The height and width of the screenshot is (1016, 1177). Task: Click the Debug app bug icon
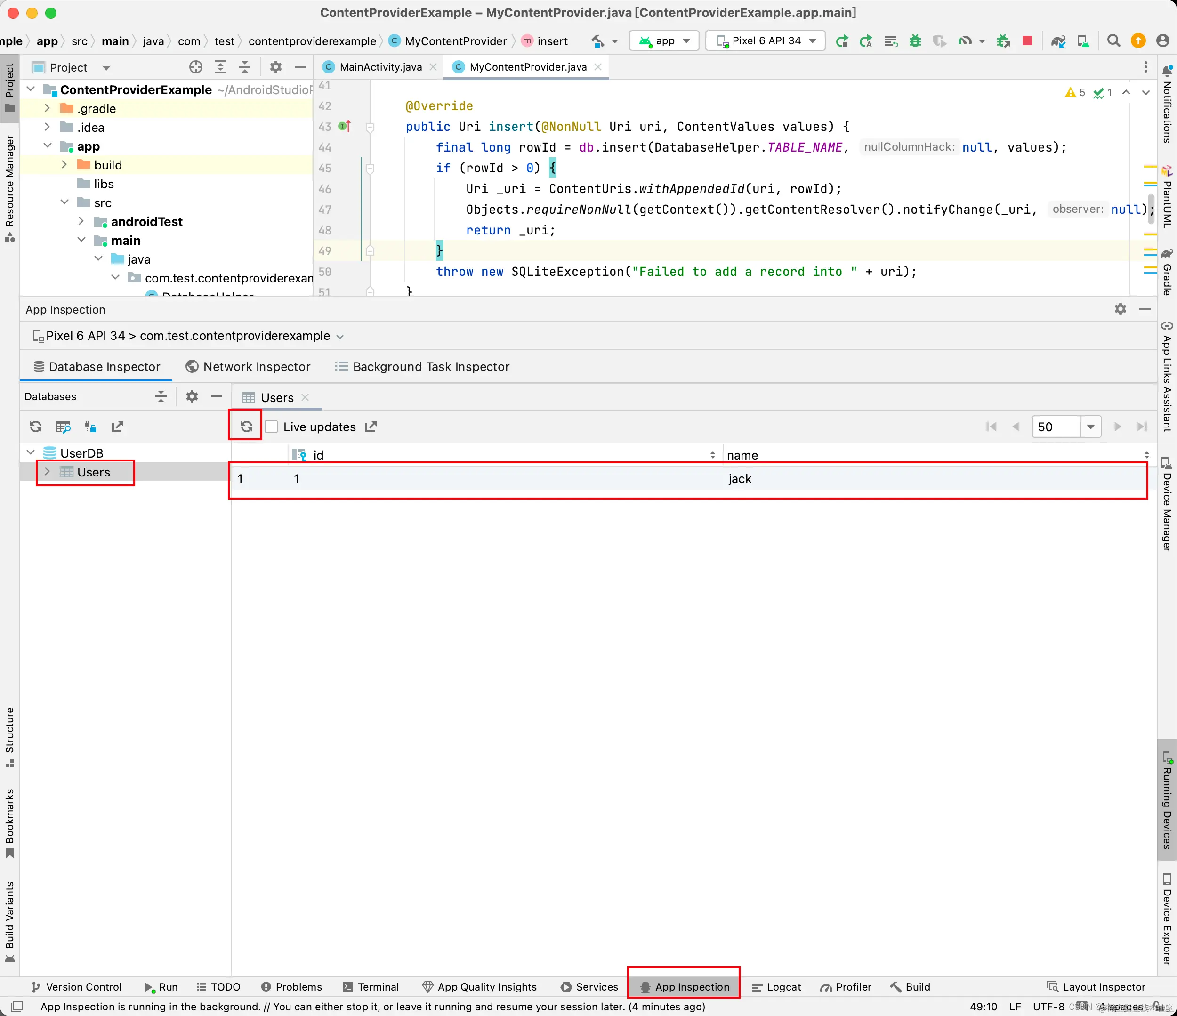click(915, 41)
